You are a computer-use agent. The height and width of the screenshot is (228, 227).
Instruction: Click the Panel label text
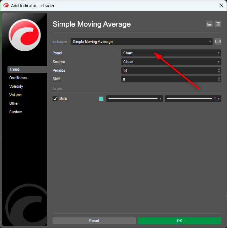(57, 53)
